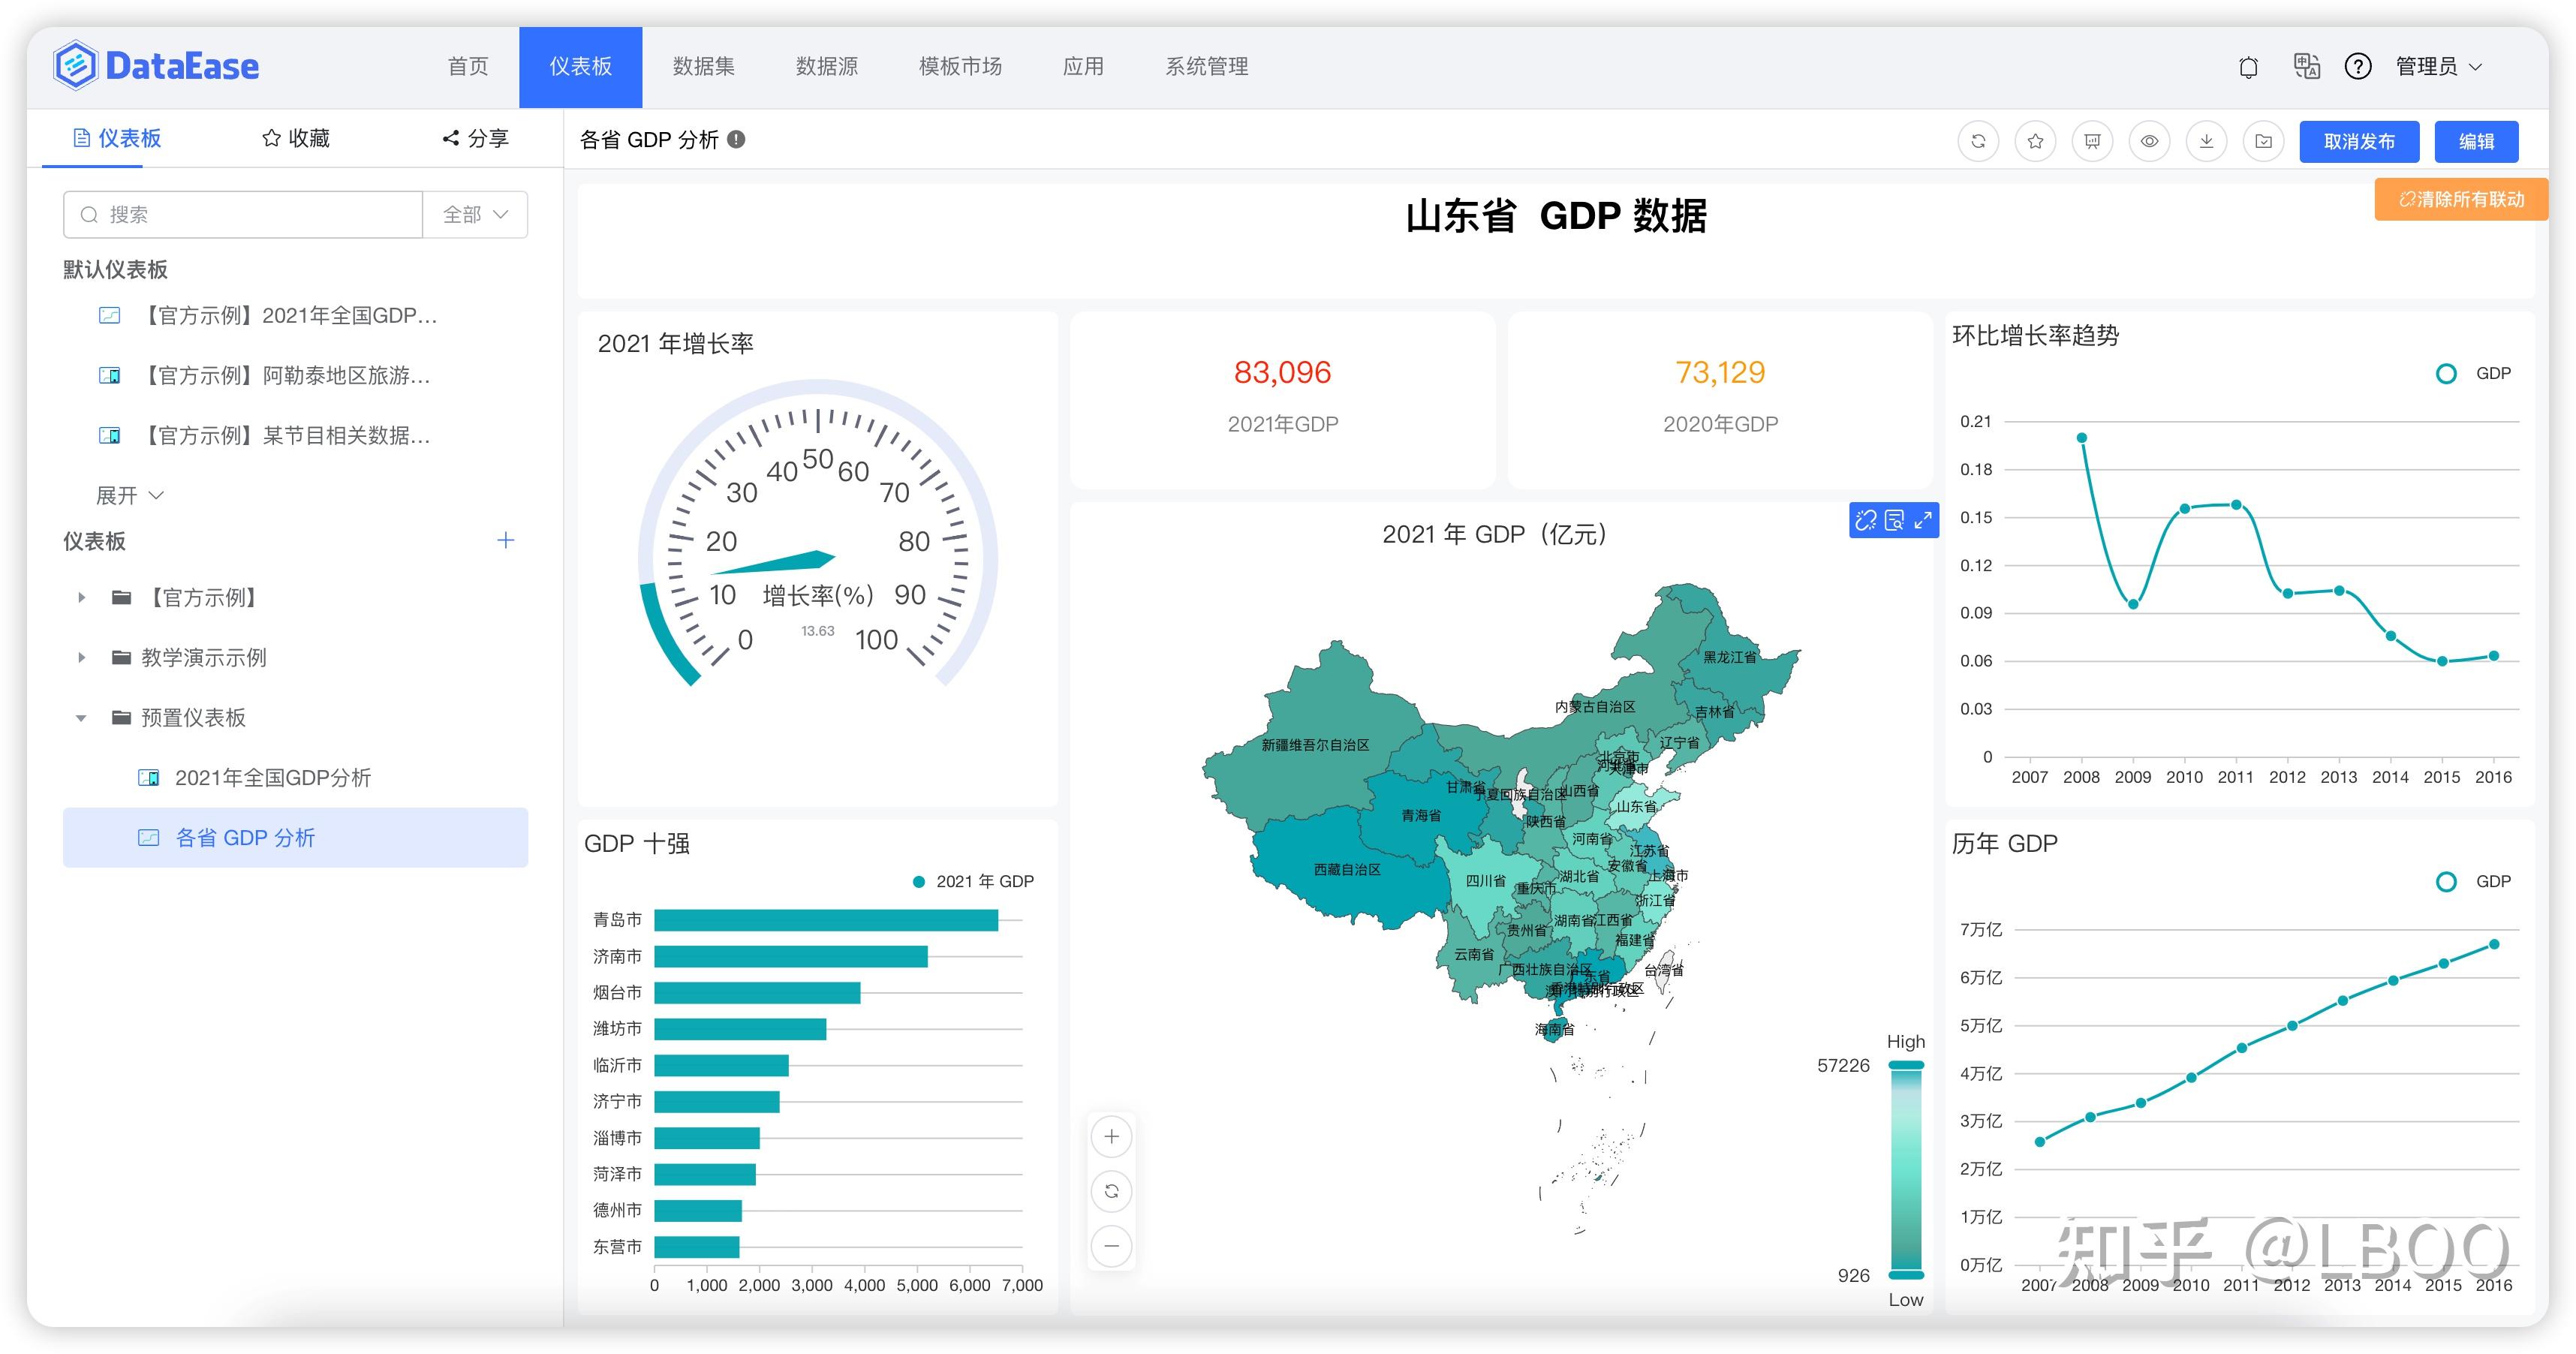2576x1354 pixels.
Task: Expand the 展开 list
Action: point(129,495)
